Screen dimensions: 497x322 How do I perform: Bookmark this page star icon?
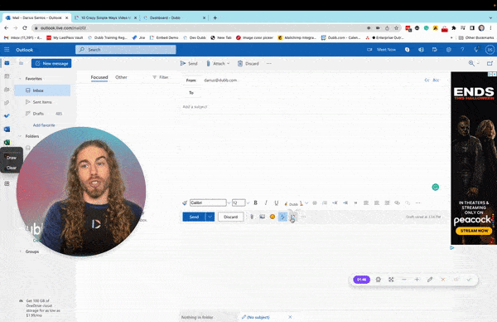[x=396, y=28]
